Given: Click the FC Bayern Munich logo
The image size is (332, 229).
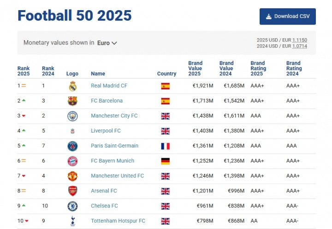Looking at the screenshot, I should click(x=72, y=161).
